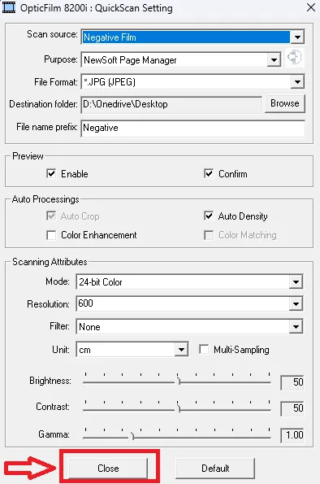Tick the Multi-Sampling checkbox
This screenshot has width=320, height=484.
click(204, 350)
